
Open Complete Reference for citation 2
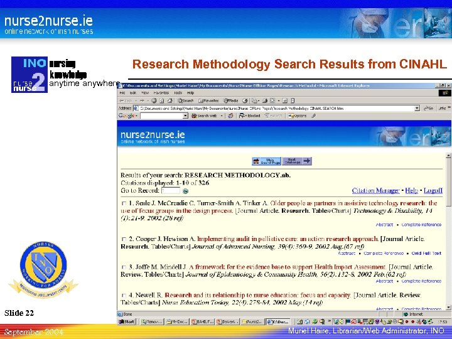[384, 253]
